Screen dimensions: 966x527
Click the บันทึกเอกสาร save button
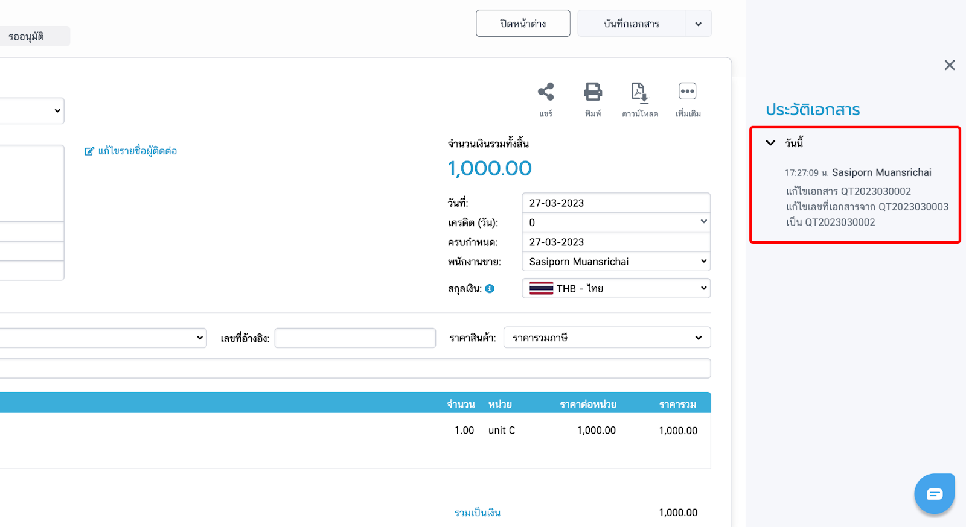(631, 24)
